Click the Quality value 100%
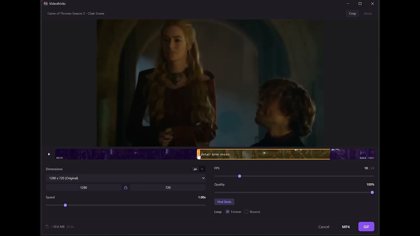 click(370, 185)
